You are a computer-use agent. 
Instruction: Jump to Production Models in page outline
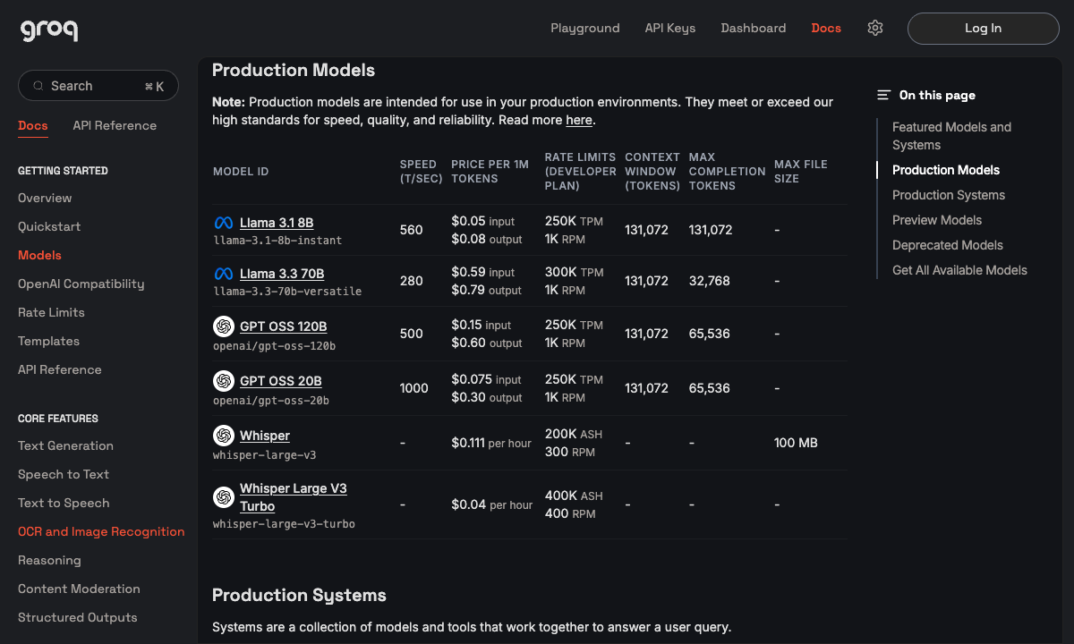[x=946, y=170]
